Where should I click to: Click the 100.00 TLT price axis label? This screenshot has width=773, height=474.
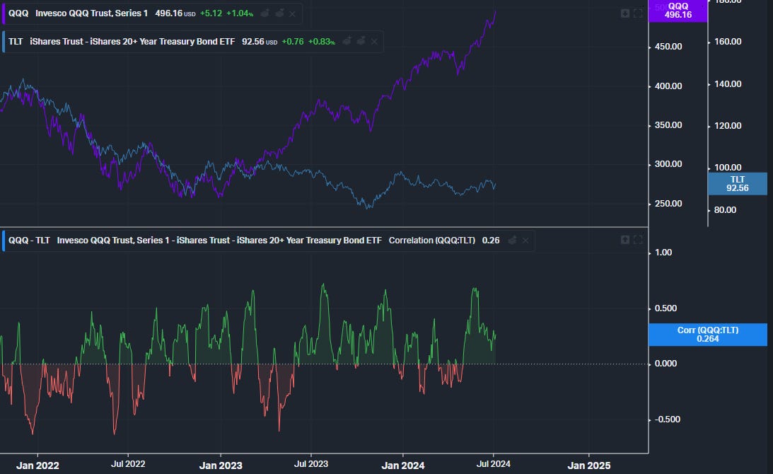coord(728,167)
